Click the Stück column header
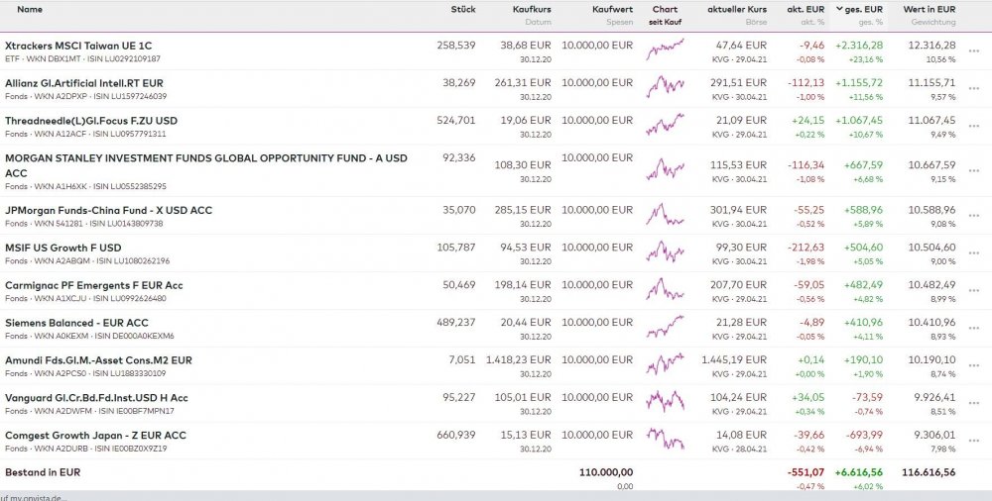The image size is (992, 501). [x=462, y=10]
